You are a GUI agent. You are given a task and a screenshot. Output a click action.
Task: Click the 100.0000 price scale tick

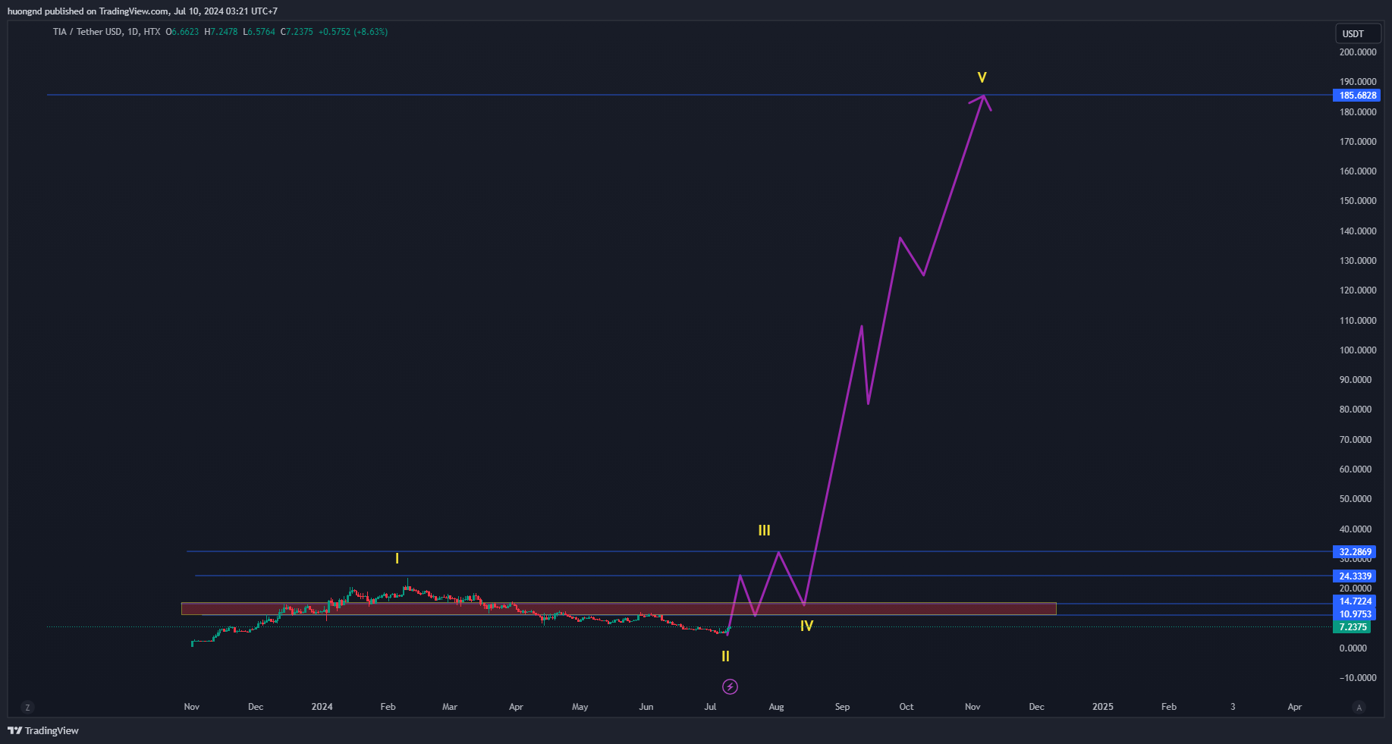[1358, 350]
